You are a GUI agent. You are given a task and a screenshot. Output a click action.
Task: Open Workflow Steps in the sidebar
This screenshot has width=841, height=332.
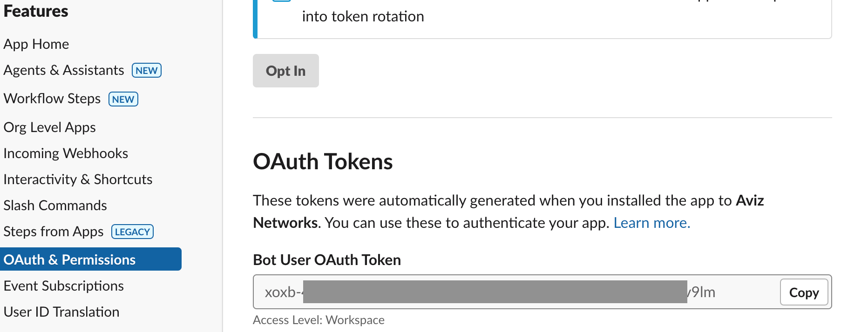(x=52, y=99)
